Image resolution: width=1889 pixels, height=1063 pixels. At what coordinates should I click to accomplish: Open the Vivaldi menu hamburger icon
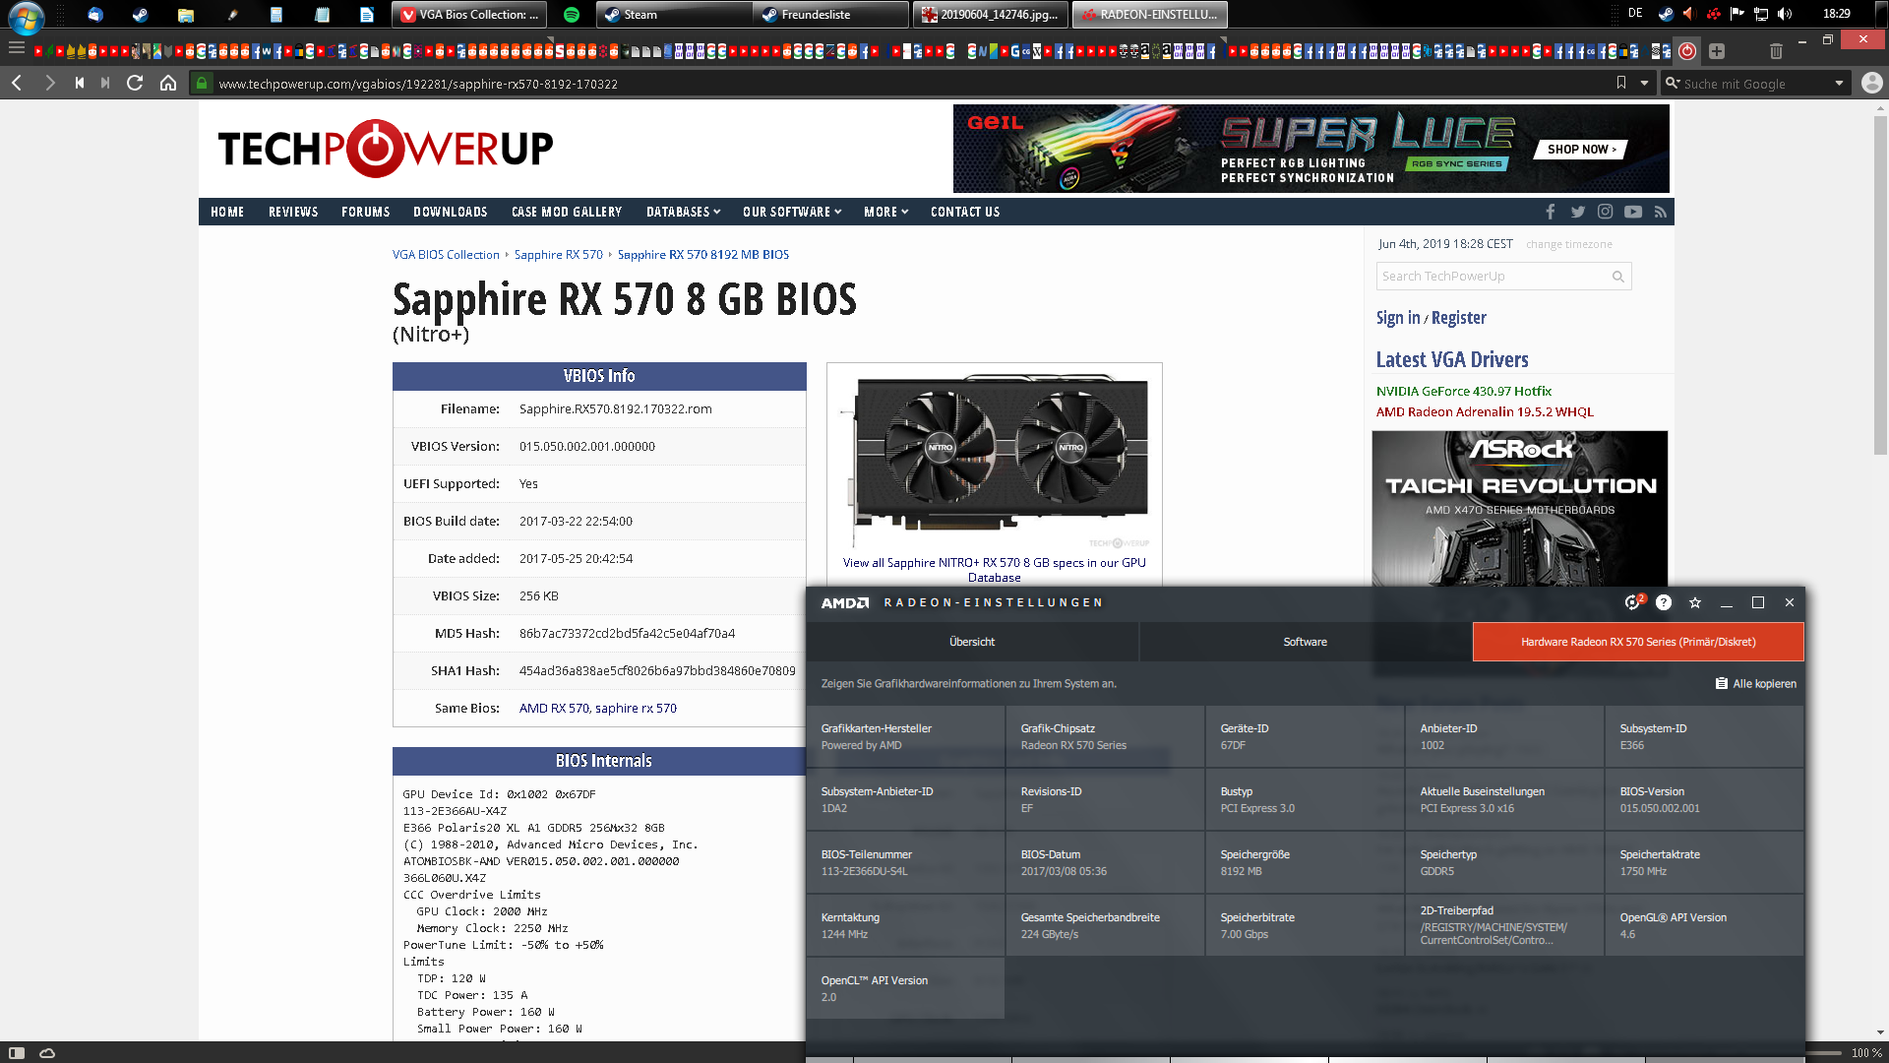[x=17, y=48]
